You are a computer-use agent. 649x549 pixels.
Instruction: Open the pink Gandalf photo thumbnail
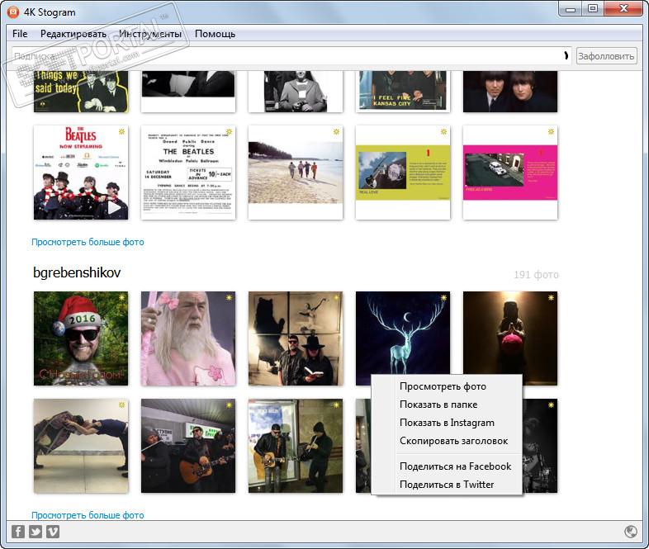click(x=188, y=338)
